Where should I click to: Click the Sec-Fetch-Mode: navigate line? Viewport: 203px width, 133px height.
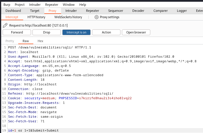point(32,112)
